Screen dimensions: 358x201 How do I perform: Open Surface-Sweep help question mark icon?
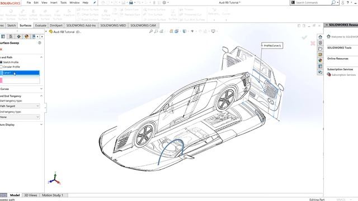pos(40,43)
